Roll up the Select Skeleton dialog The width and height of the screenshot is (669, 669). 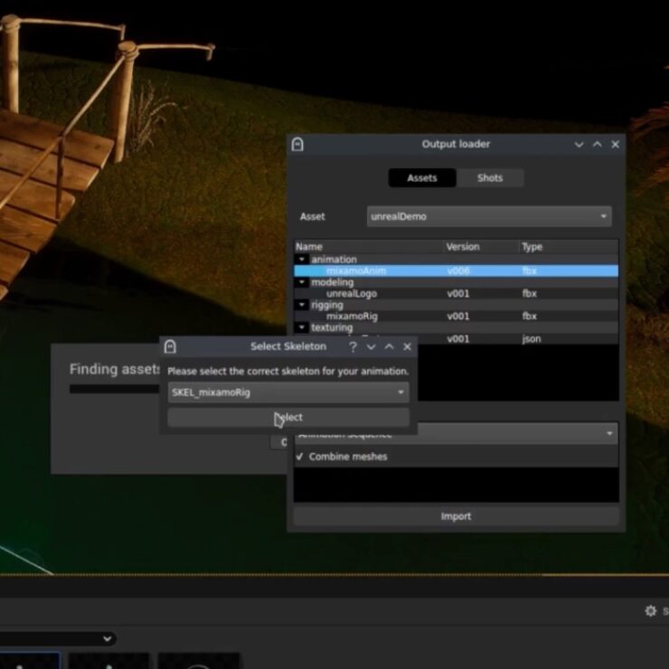pos(389,346)
